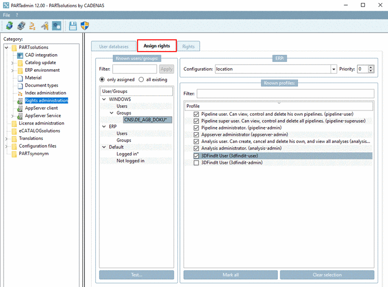Collapse the PARTsolutions root tree node
The image size is (388, 287).
tap(6, 47)
